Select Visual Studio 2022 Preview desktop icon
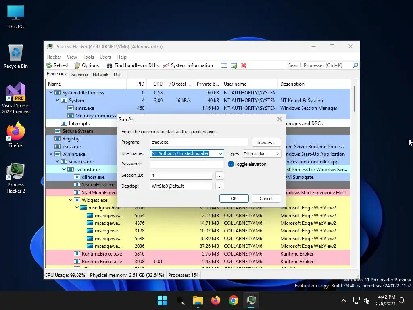413x310 pixels. (16, 98)
